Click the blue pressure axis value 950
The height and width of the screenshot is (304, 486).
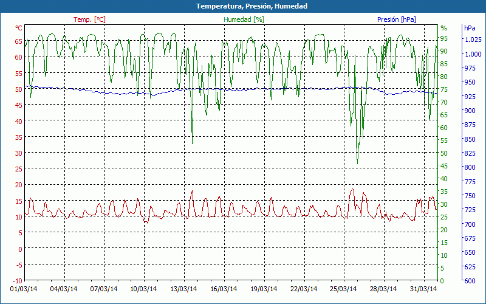tap(470, 82)
